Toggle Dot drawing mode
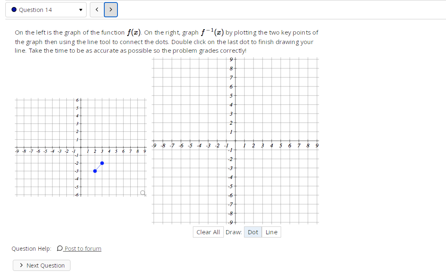 pos(253,232)
